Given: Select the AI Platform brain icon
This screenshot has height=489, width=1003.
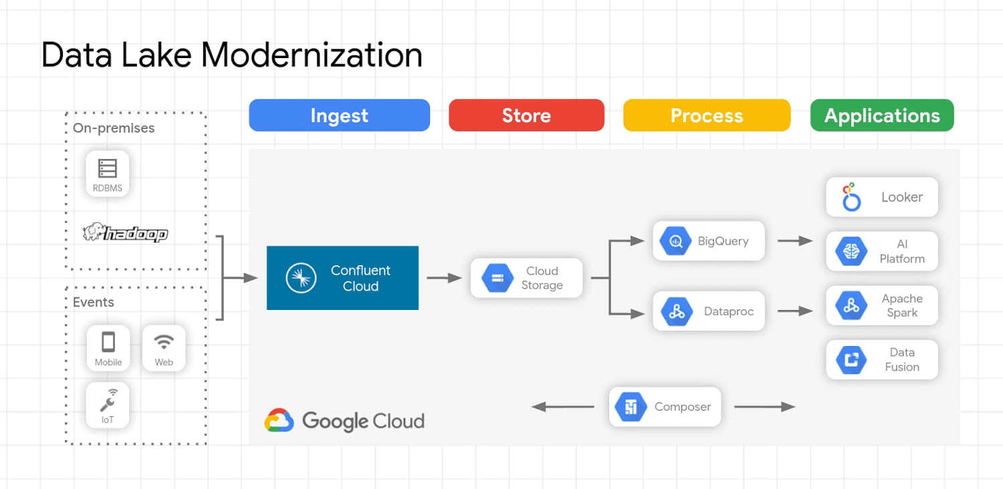Looking at the screenshot, I should (851, 251).
